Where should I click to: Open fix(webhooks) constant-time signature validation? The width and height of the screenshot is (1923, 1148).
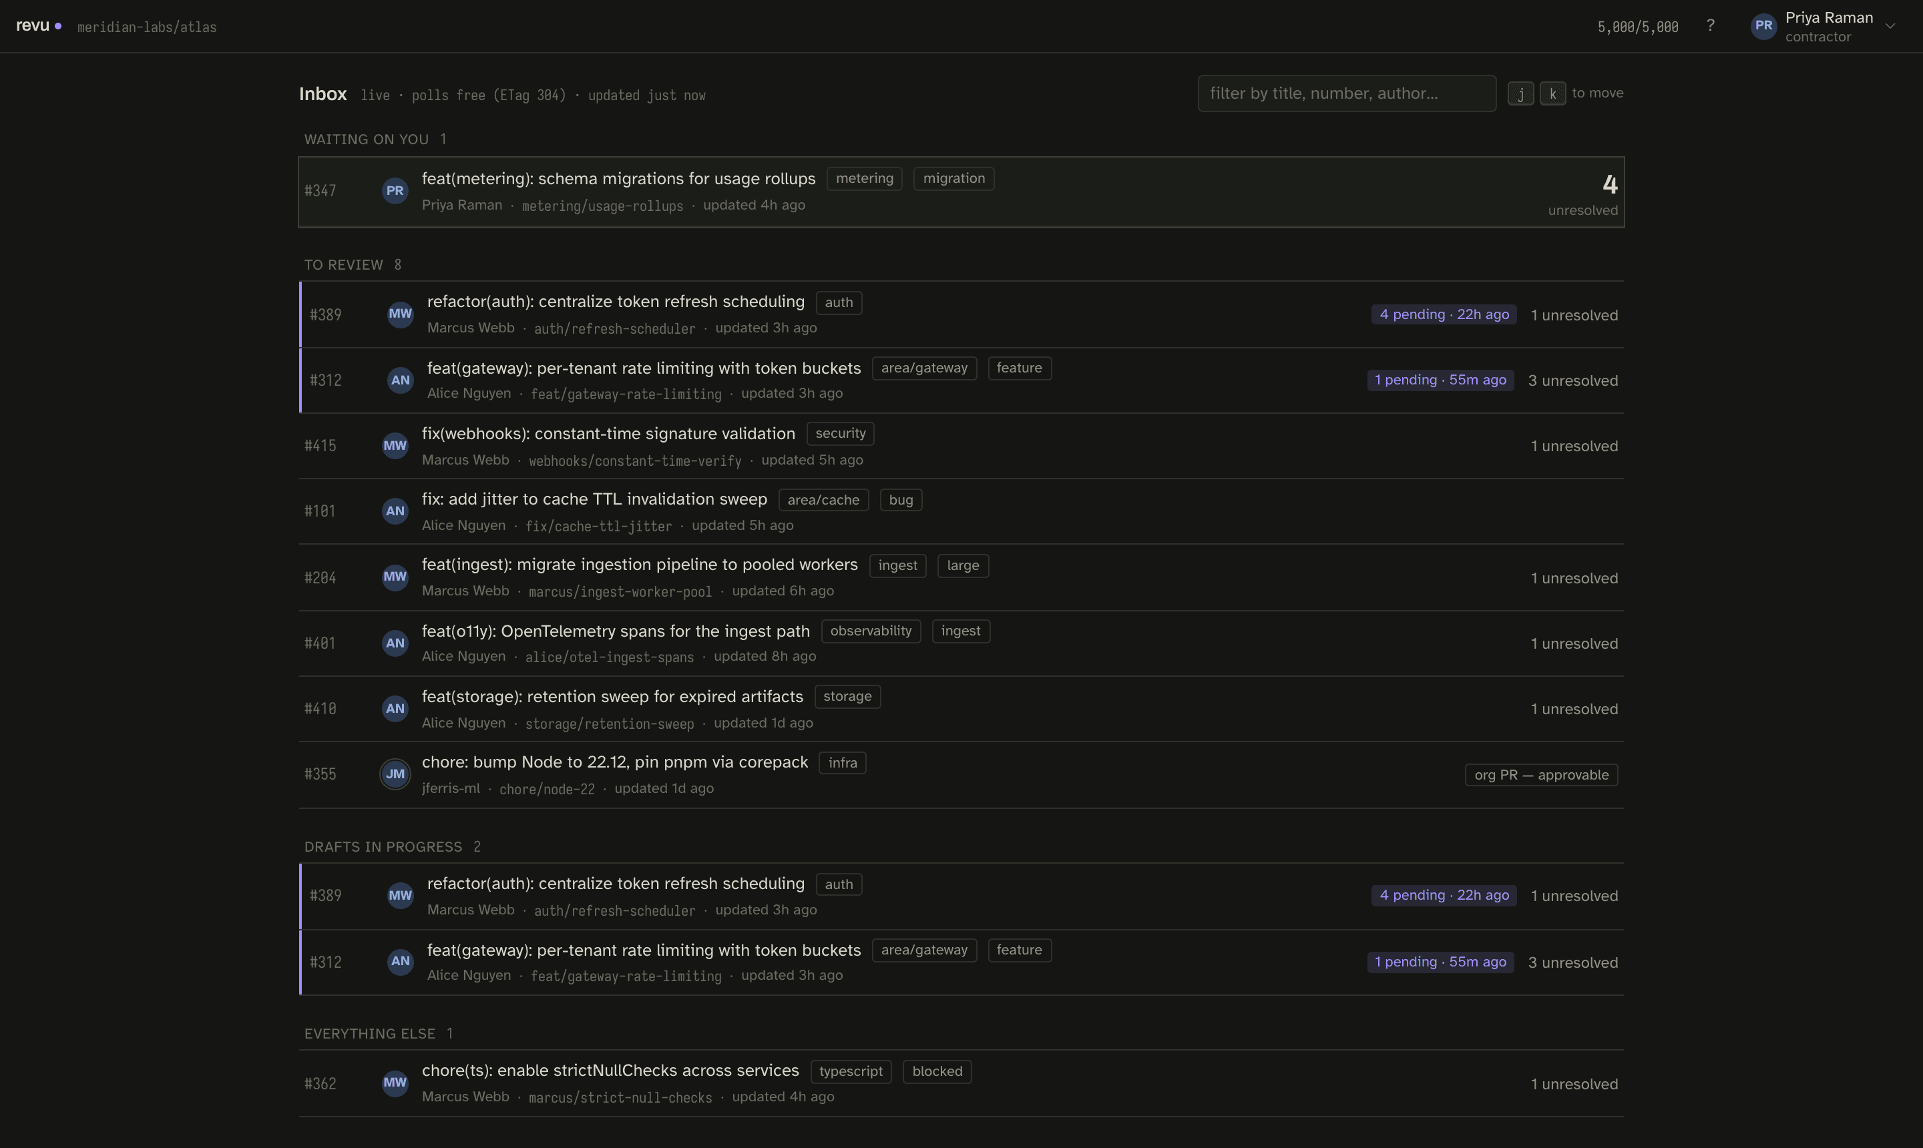tap(961, 446)
